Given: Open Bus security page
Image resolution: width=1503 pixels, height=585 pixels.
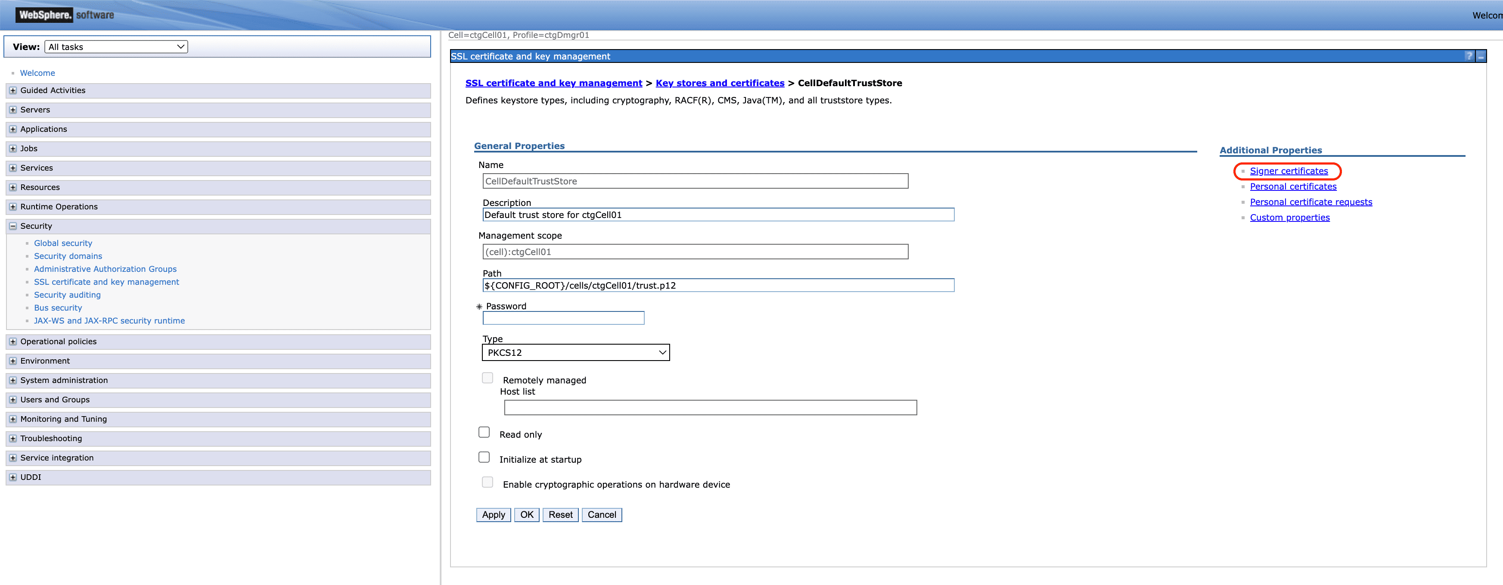Looking at the screenshot, I should [x=58, y=308].
